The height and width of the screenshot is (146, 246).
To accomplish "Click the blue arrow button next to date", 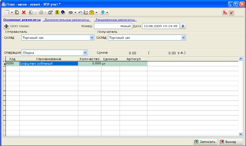I will [x=183, y=26].
